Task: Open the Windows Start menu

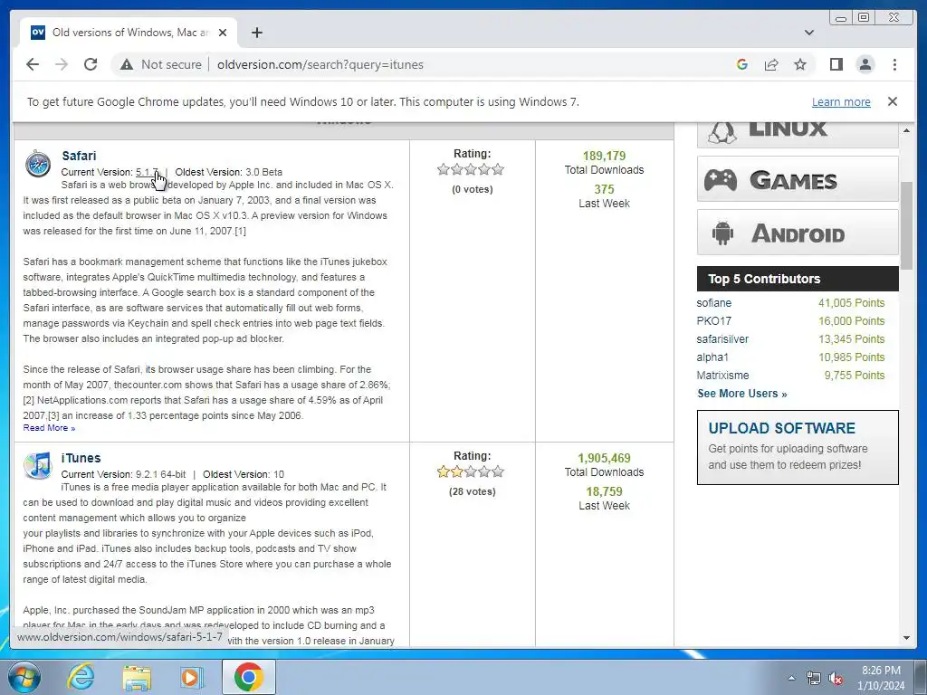Action: point(24,677)
